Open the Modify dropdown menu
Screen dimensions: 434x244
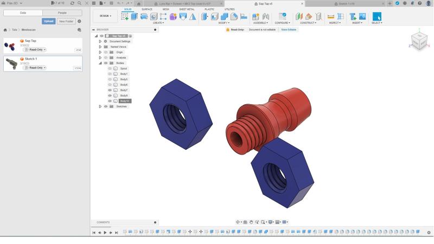click(224, 23)
